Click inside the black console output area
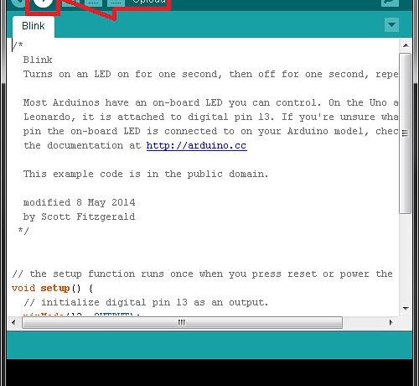The height and width of the screenshot is (386, 419). click(x=209, y=373)
